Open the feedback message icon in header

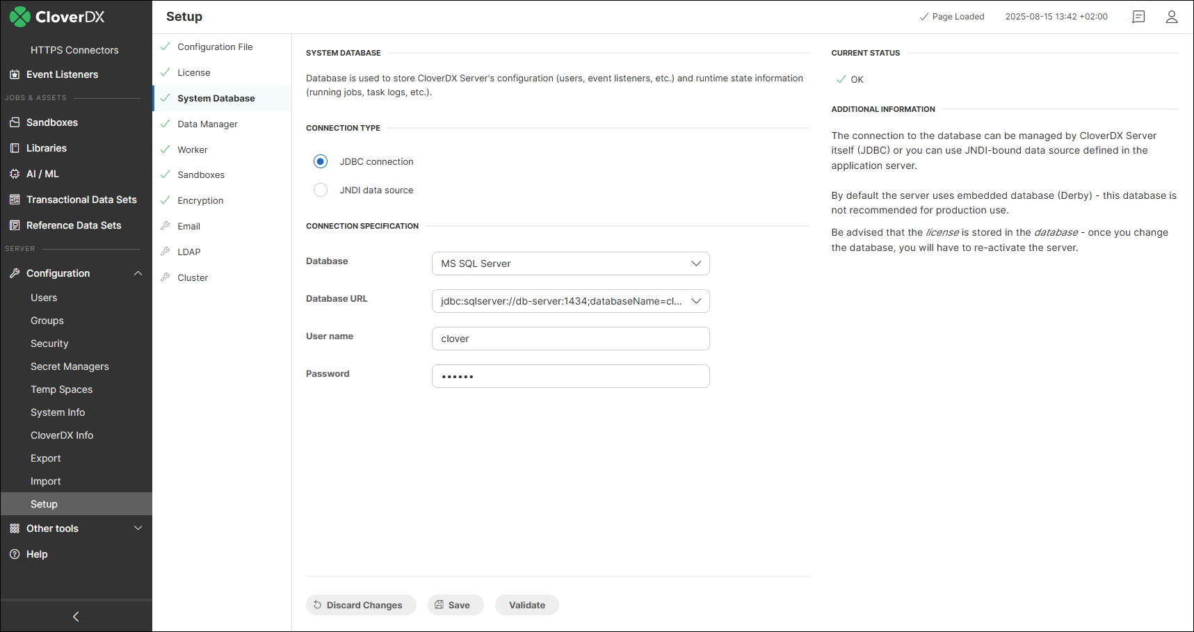1138,16
